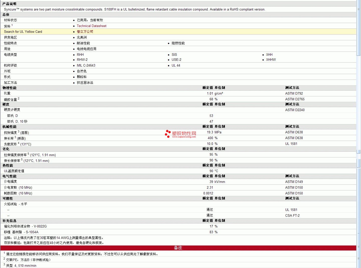Select the 电线电缆应用 usage value

[86, 49]
